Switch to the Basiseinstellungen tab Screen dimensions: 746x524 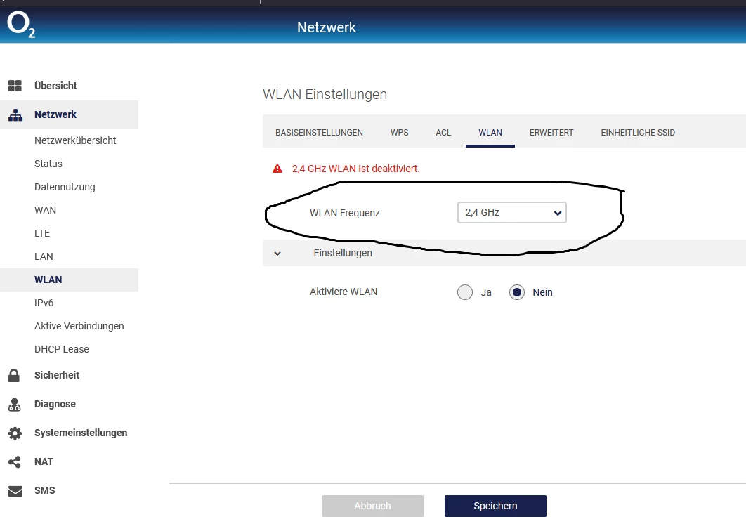319,133
